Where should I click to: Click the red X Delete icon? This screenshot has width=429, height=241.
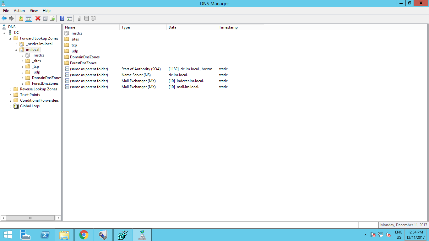[37, 18]
